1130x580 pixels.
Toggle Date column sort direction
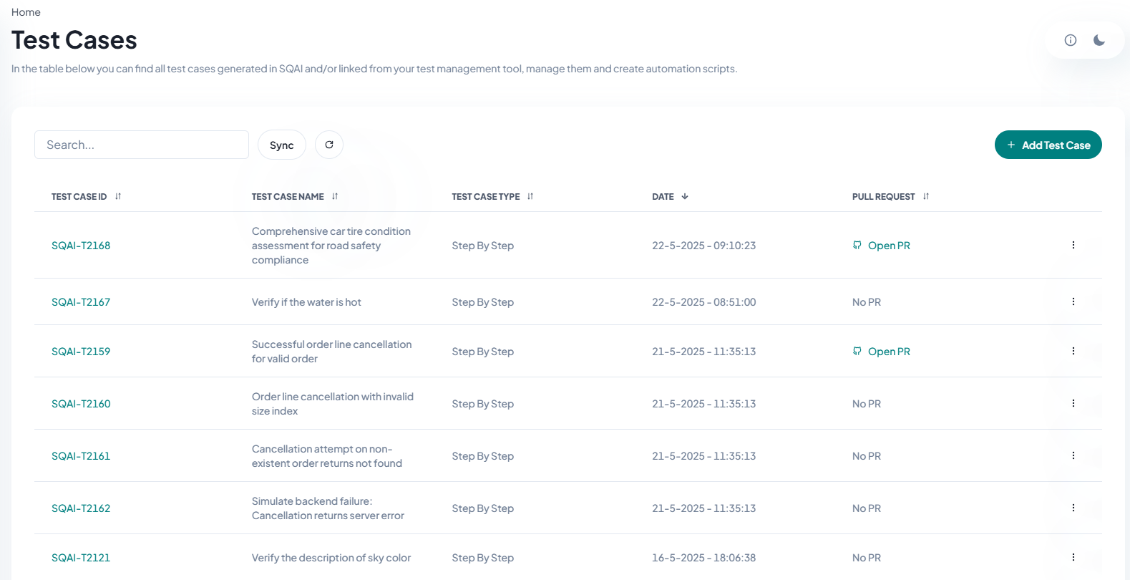(x=685, y=196)
